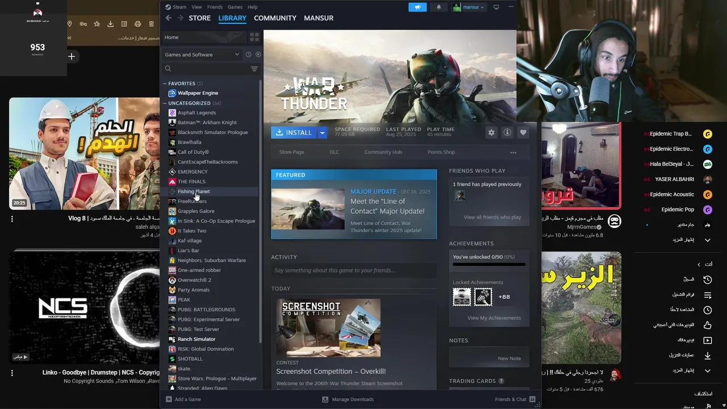Open options for Linko Goodbye NCS video
Viewport: 727px width, 409px height.
(12, 373)
